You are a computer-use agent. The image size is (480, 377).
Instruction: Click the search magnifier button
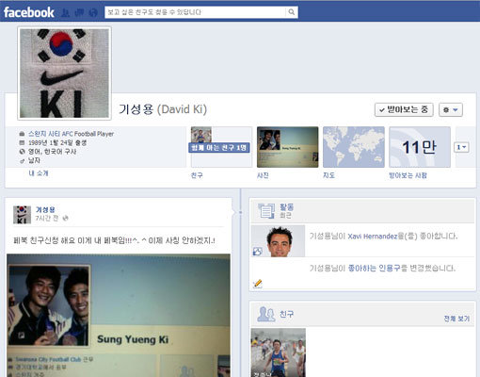(292, 12)
